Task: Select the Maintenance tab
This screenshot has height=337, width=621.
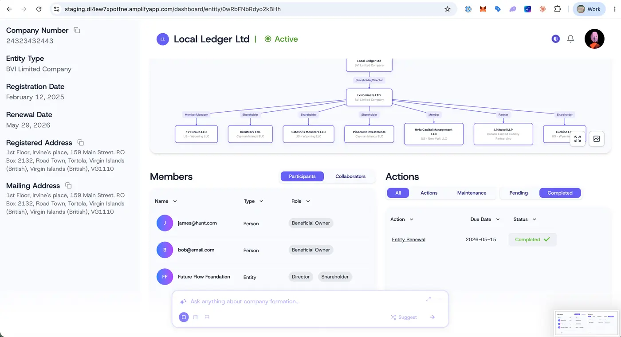Action: click(x=472, y=193)
